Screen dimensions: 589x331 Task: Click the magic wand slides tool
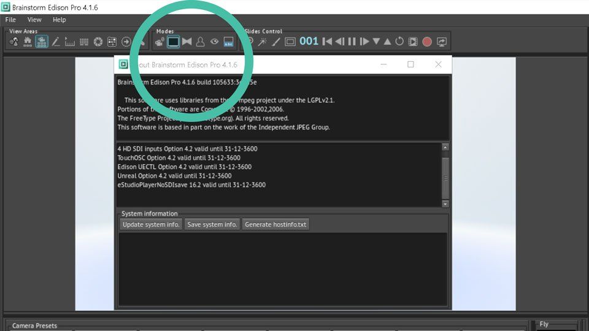pos(262,42)
